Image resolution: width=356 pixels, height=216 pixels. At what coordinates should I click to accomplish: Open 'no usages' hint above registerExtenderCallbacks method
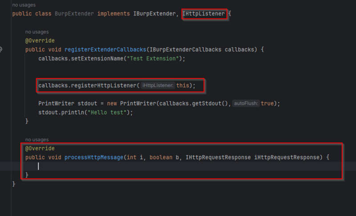[37, 32]
